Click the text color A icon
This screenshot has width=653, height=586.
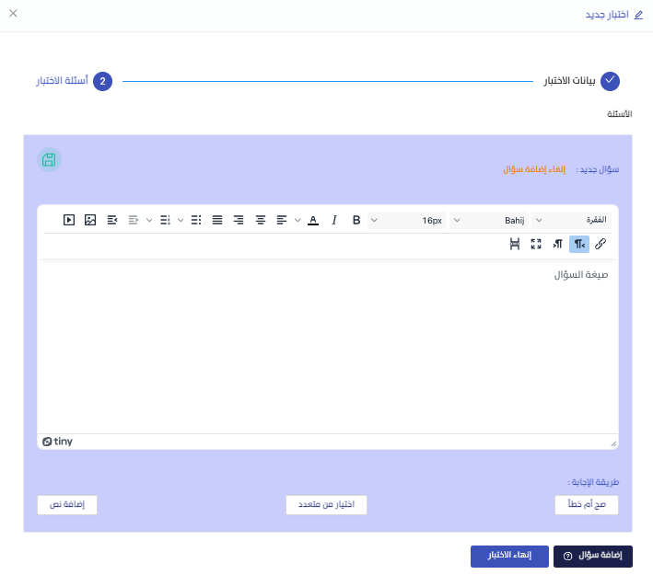coord(313,220)
